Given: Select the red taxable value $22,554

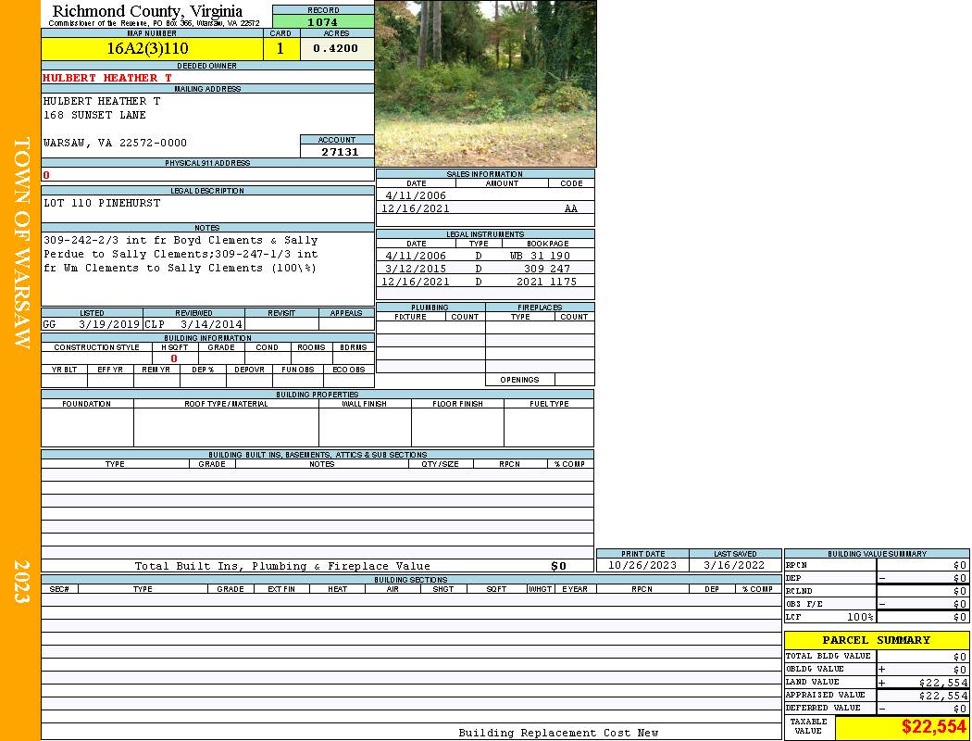Looking at the screenshot, I should 933,727.
